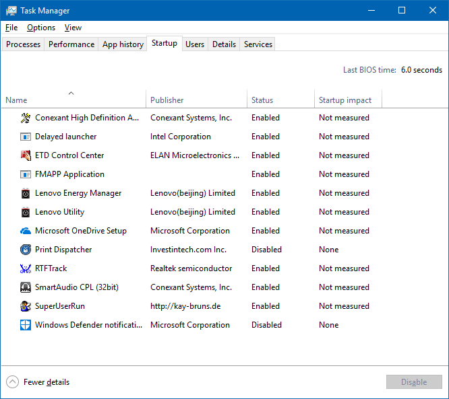The image size is (449, 399).
Task: Click the ELAN Microelectronics publisher cell
Action: (x=195, y=155)
